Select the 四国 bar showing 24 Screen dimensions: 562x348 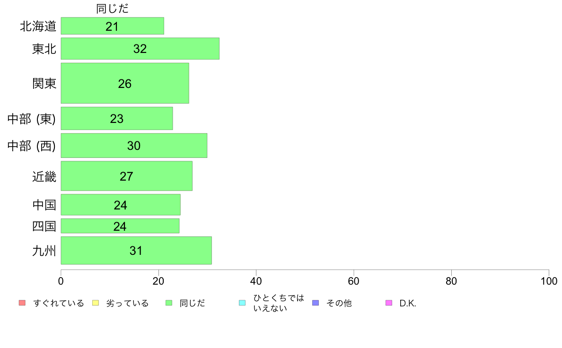(120, 226)
